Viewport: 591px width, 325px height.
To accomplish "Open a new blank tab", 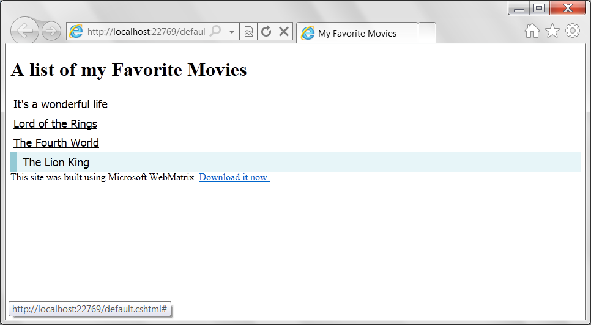I will (427, 33).
